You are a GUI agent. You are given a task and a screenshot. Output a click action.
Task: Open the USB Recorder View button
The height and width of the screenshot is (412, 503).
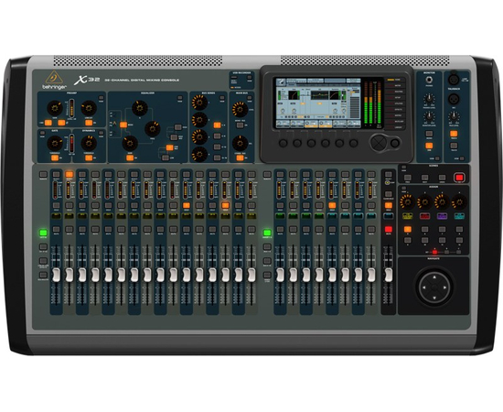(x=250, y=78)
